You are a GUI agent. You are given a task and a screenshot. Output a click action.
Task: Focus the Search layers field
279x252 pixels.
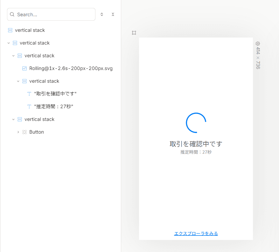(51, 14)
